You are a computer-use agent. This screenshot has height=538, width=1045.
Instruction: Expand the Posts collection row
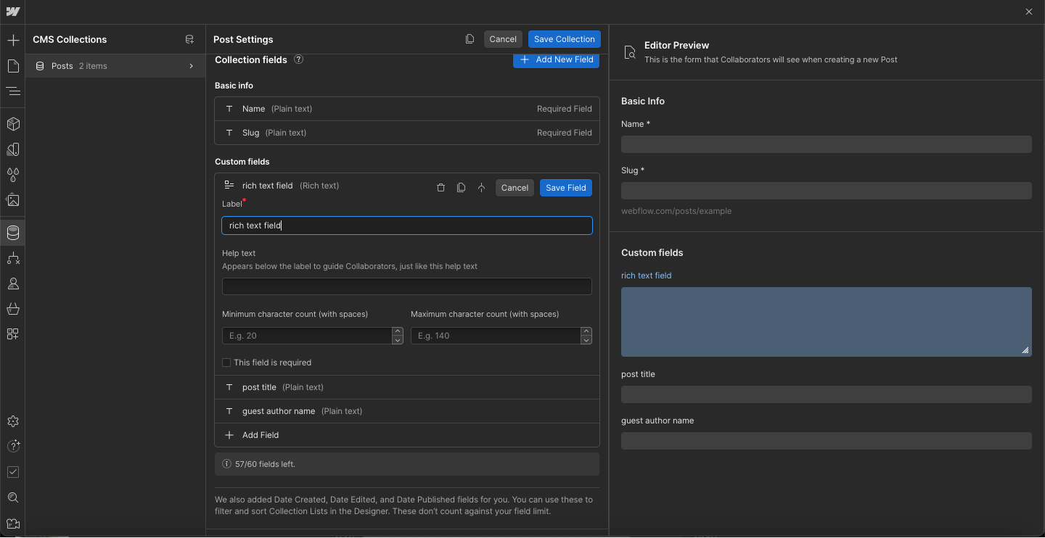point(190,65)
